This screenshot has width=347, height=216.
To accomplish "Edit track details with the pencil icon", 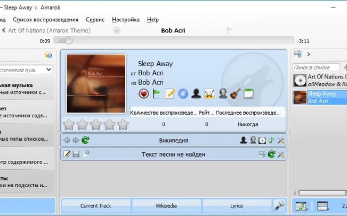I will 169,93.
